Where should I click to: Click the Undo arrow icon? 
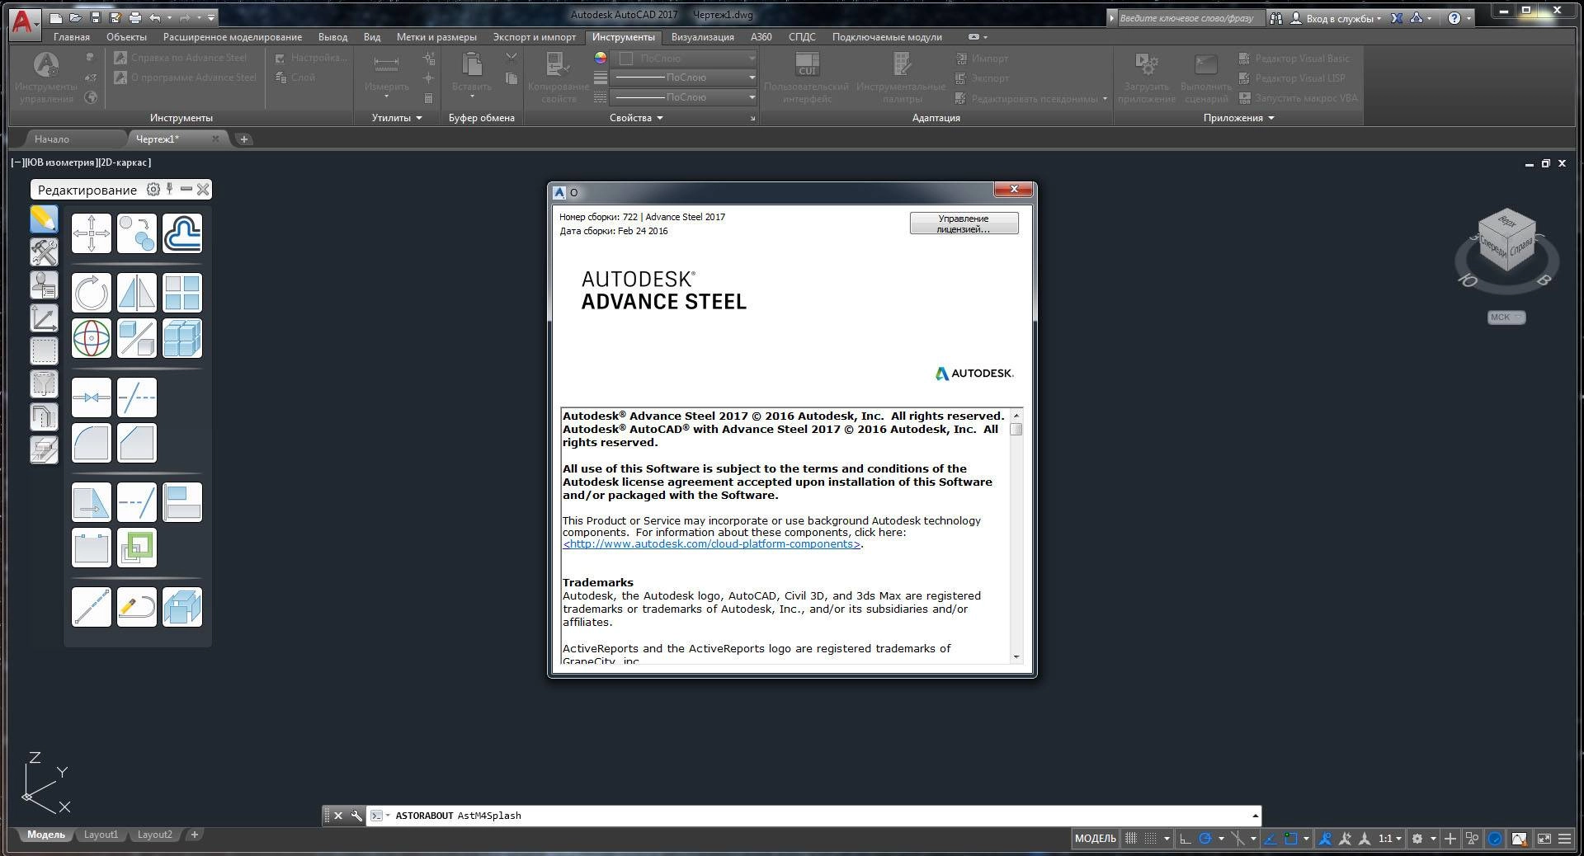coord(154,17)
